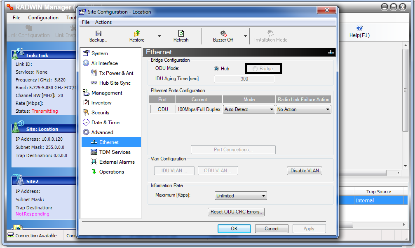Open the Advanced section
This screenshot has height=248, width=415.
click(x=98, y=132)
